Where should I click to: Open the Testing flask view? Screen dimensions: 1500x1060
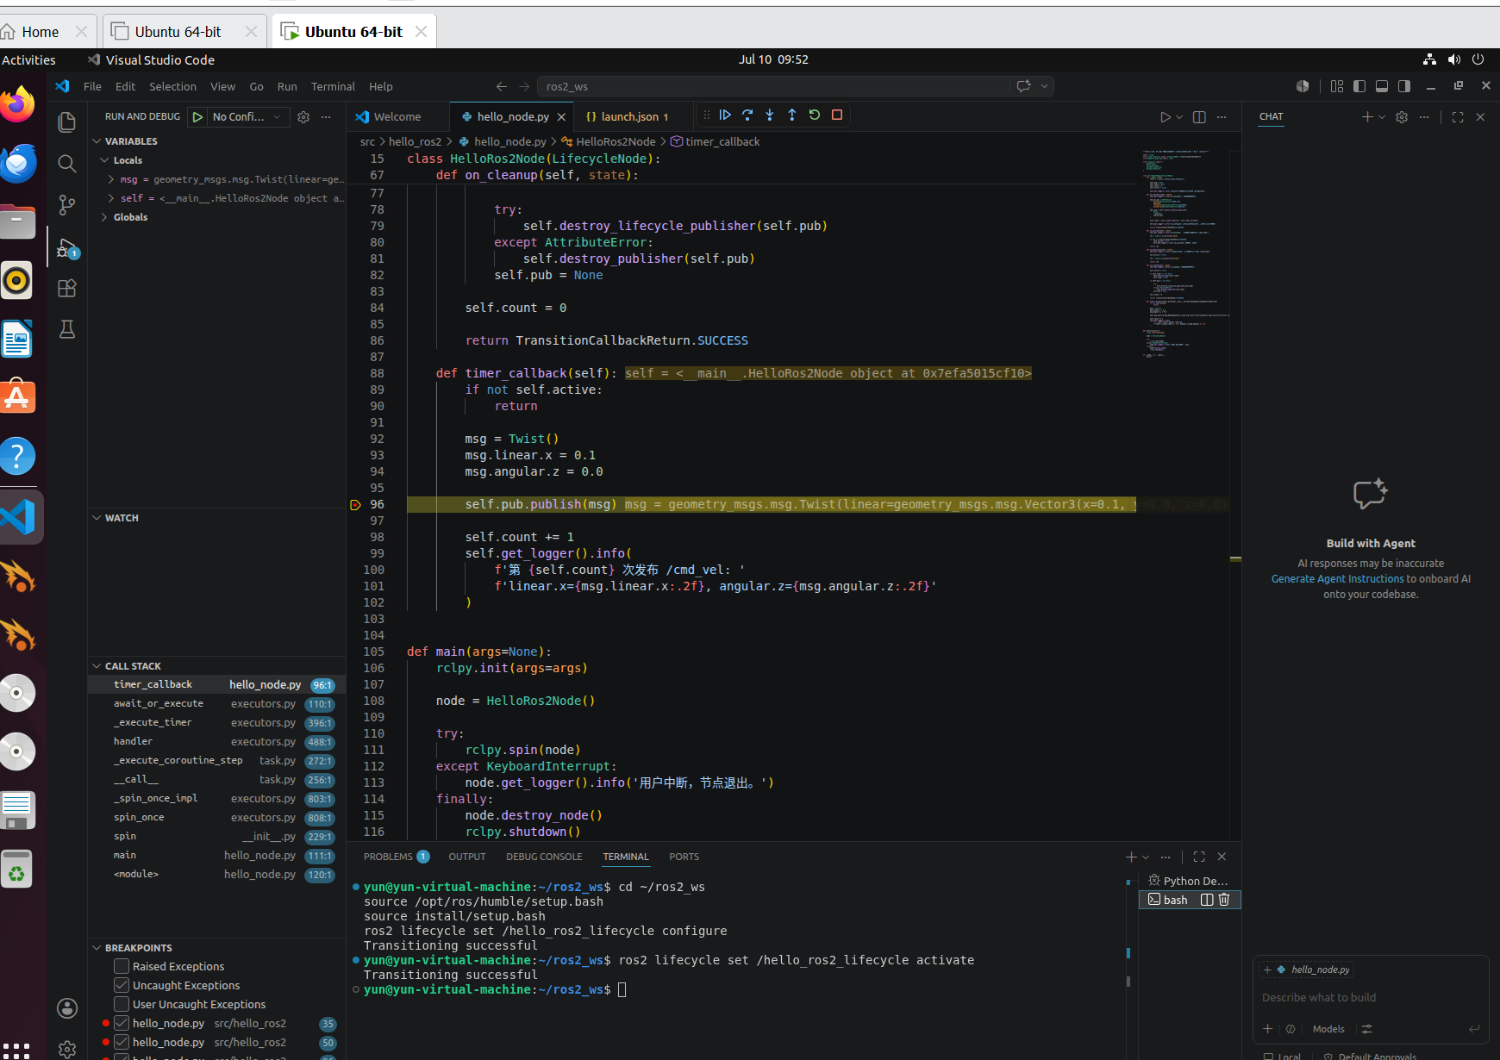66,329
